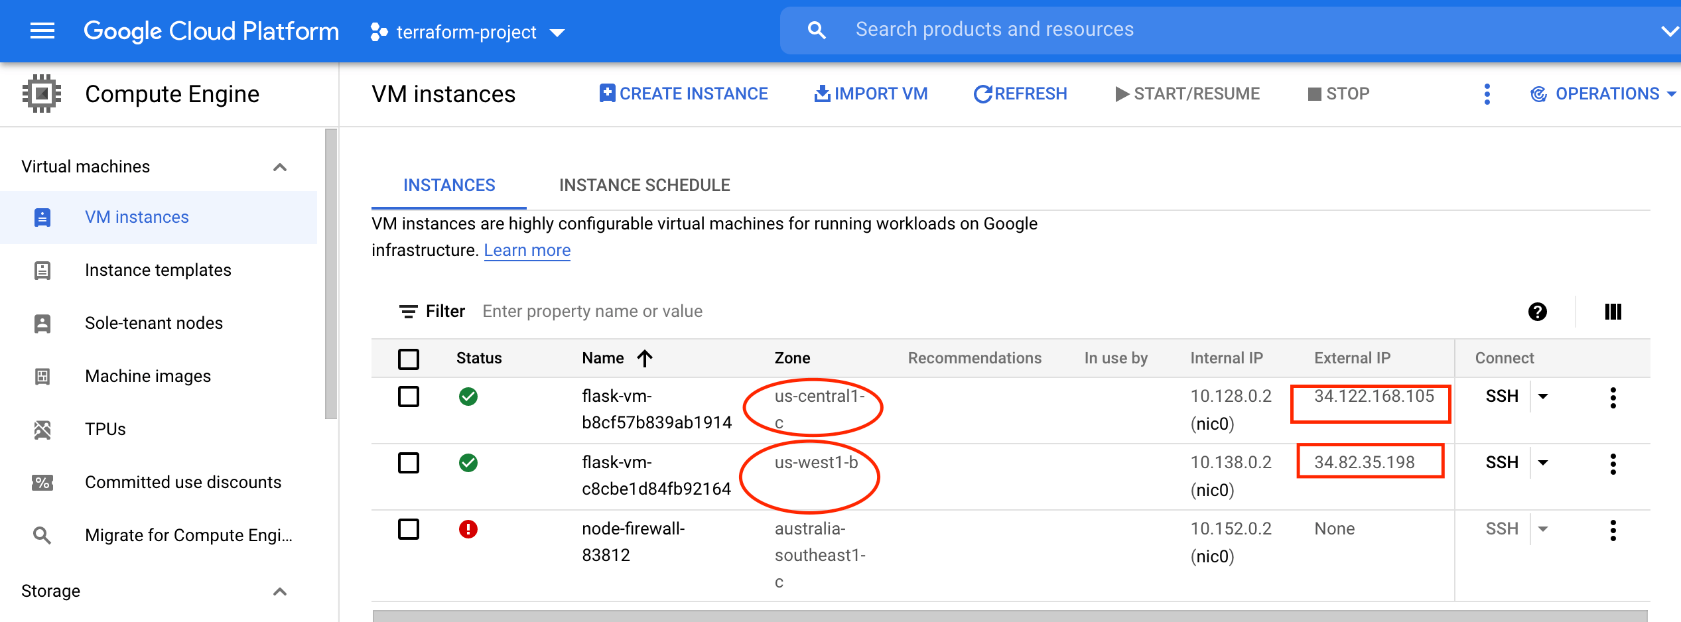The width and height of the screenshot is (1681, 622).
Task: Open the toolbar more-options vertical dots
Action: coord(1487,94)
